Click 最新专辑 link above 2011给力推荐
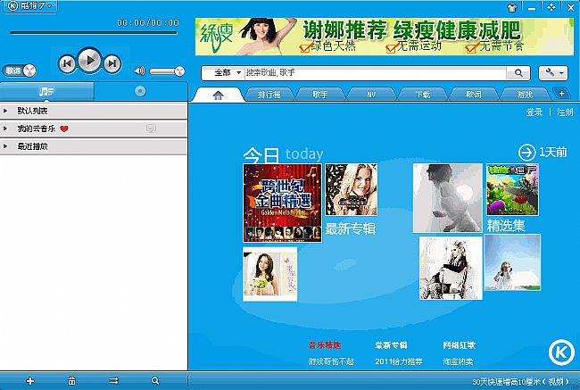The height and width of the screenshot is (390, 580). tap(391, 345)
